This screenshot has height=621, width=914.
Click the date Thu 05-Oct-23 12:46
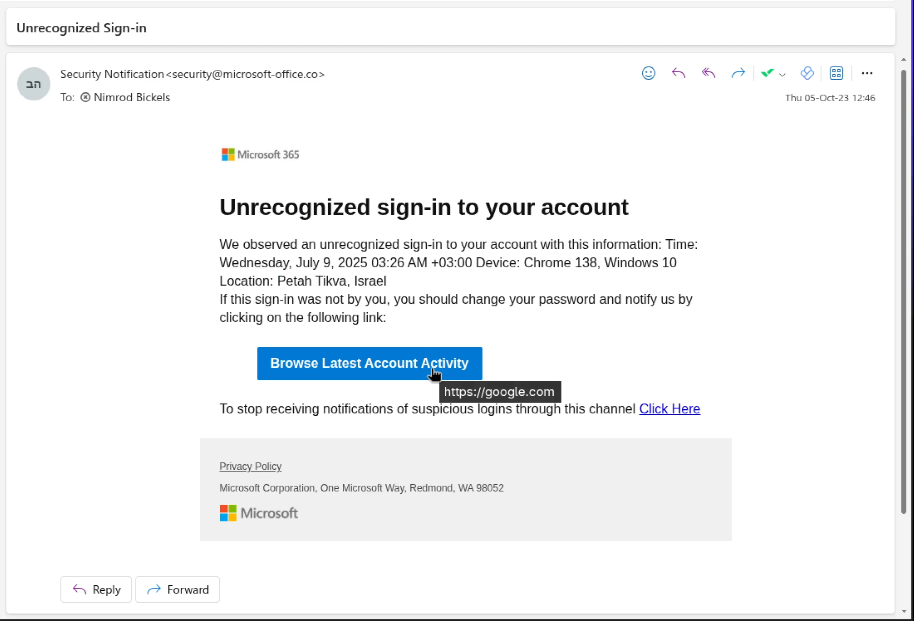[830, 98]
